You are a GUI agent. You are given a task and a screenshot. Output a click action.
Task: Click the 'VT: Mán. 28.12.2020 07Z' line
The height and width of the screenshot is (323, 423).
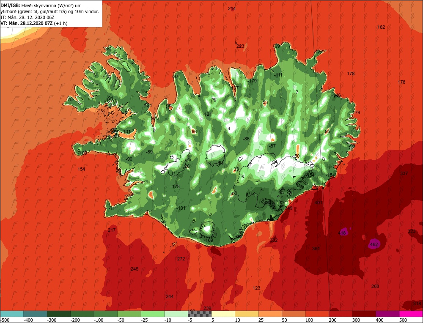pos(27,23)
